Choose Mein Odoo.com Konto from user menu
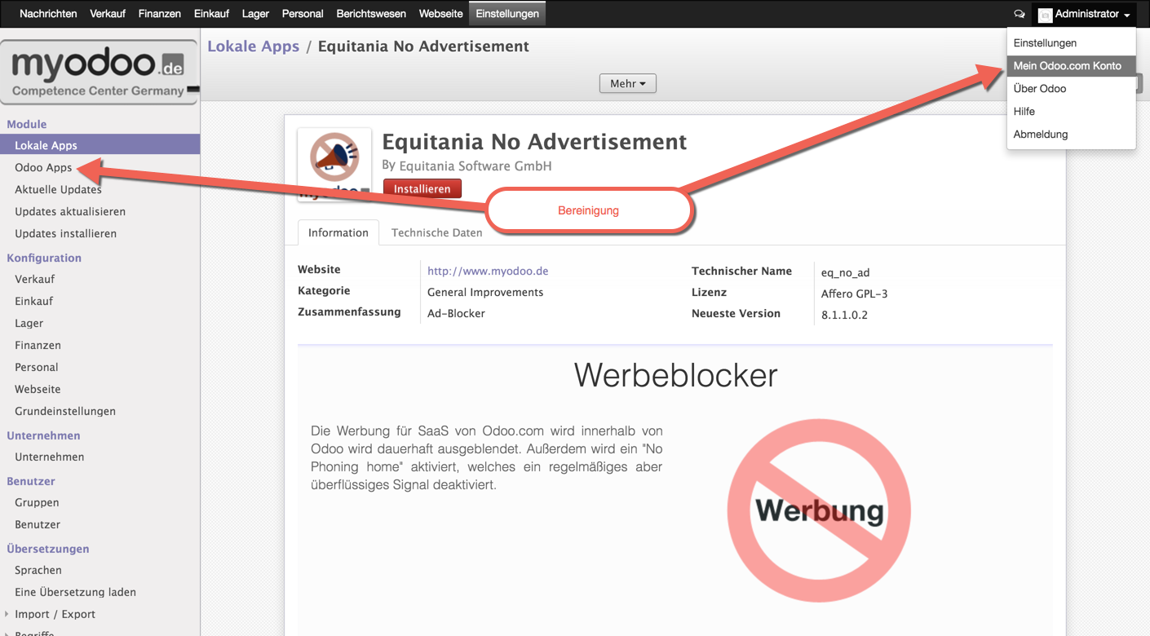The width and height of the screenshot is (1150, 636). [x=1067, y=65]
